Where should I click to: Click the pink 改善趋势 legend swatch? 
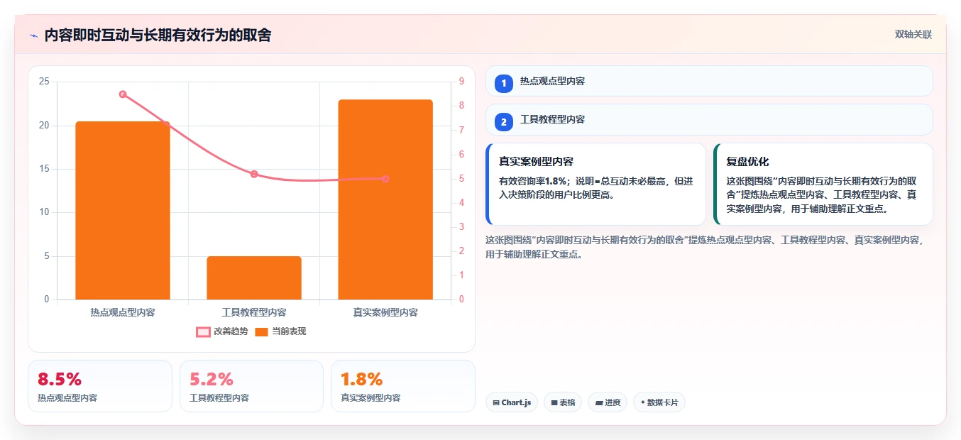pyautogui.click(x=203, y=331)
